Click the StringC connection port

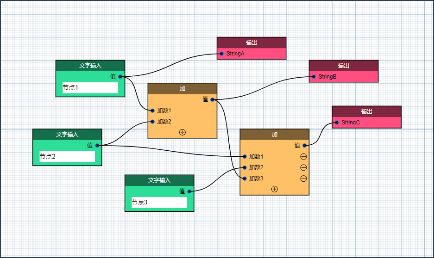click(337, 123)
